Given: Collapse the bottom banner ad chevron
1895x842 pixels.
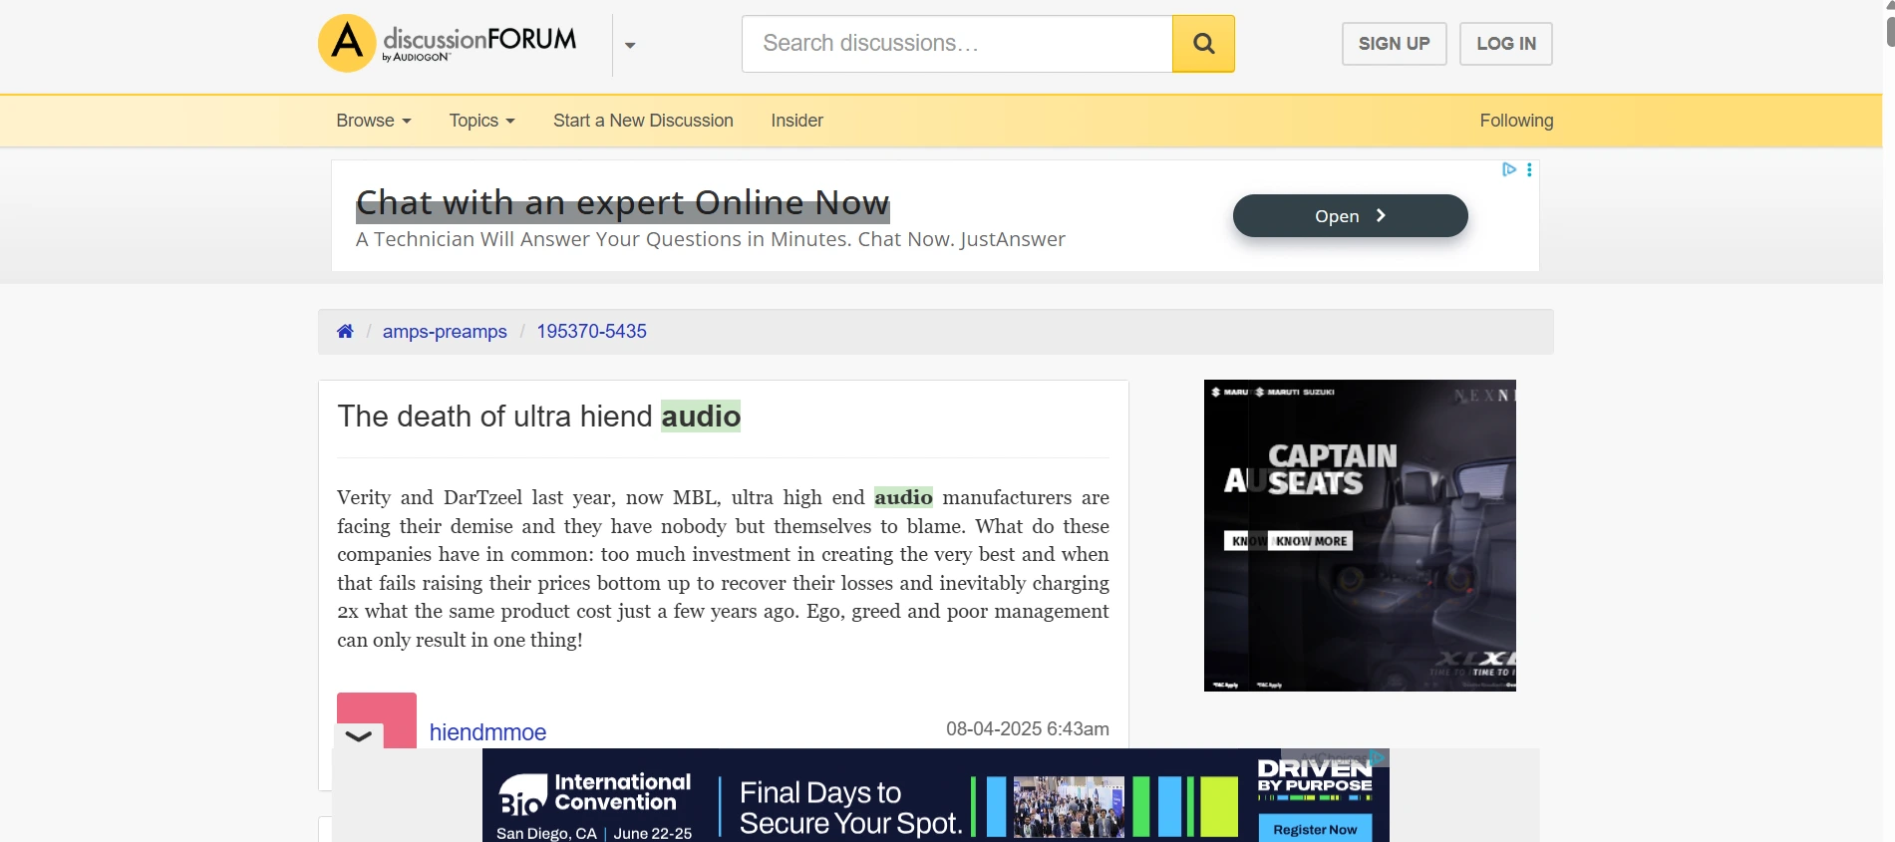Looking at the screenshot, I should [x=358, y=736].
